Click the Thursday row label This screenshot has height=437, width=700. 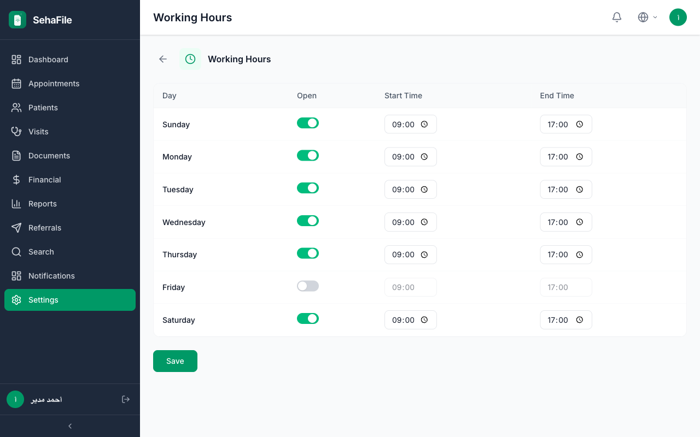[x=179, y=255]
